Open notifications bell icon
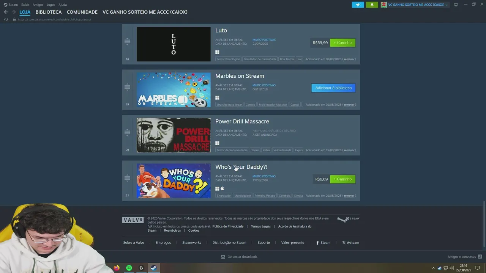486x273 pixels. tap(372, 5)
